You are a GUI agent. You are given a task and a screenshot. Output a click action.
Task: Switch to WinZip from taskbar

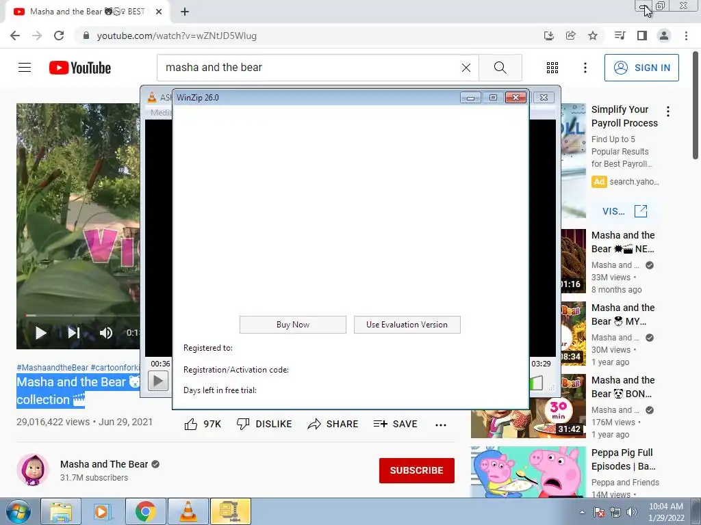pyautogui.click(x=231, y=511)
